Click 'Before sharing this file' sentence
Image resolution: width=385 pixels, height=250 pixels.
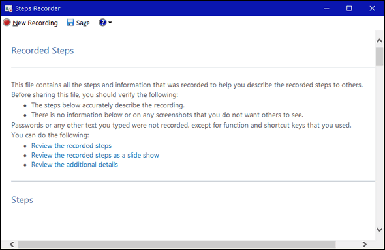pos(95,95)
